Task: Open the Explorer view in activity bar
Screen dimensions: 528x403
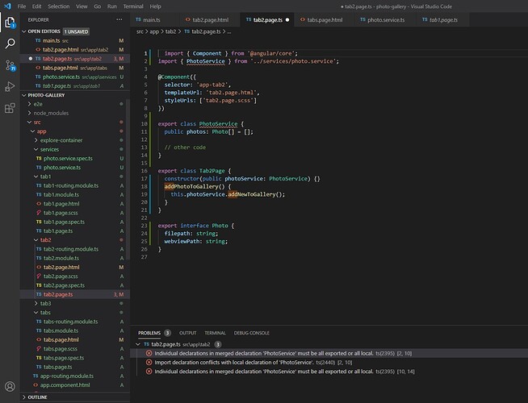Action: 10,23
